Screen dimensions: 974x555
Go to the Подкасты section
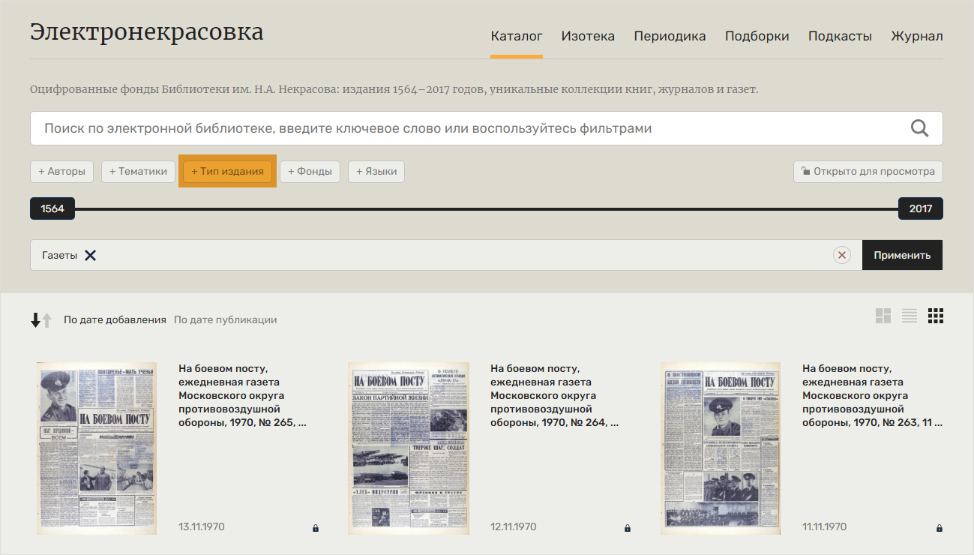840,36
